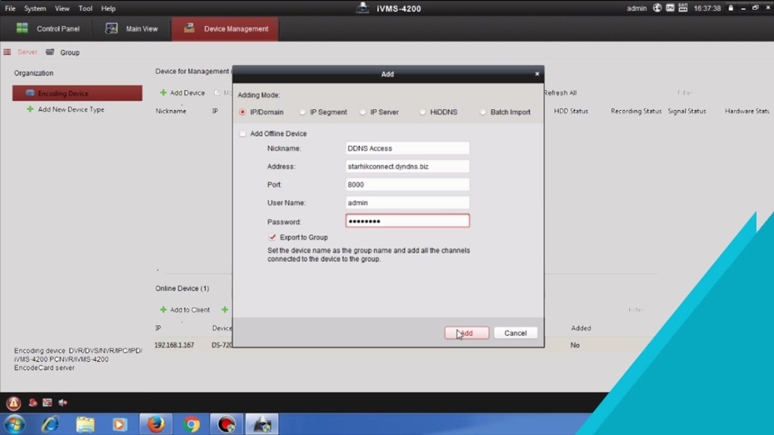
Task: Open the View menu
Action: pyautogui.click(x=62, y=8)
